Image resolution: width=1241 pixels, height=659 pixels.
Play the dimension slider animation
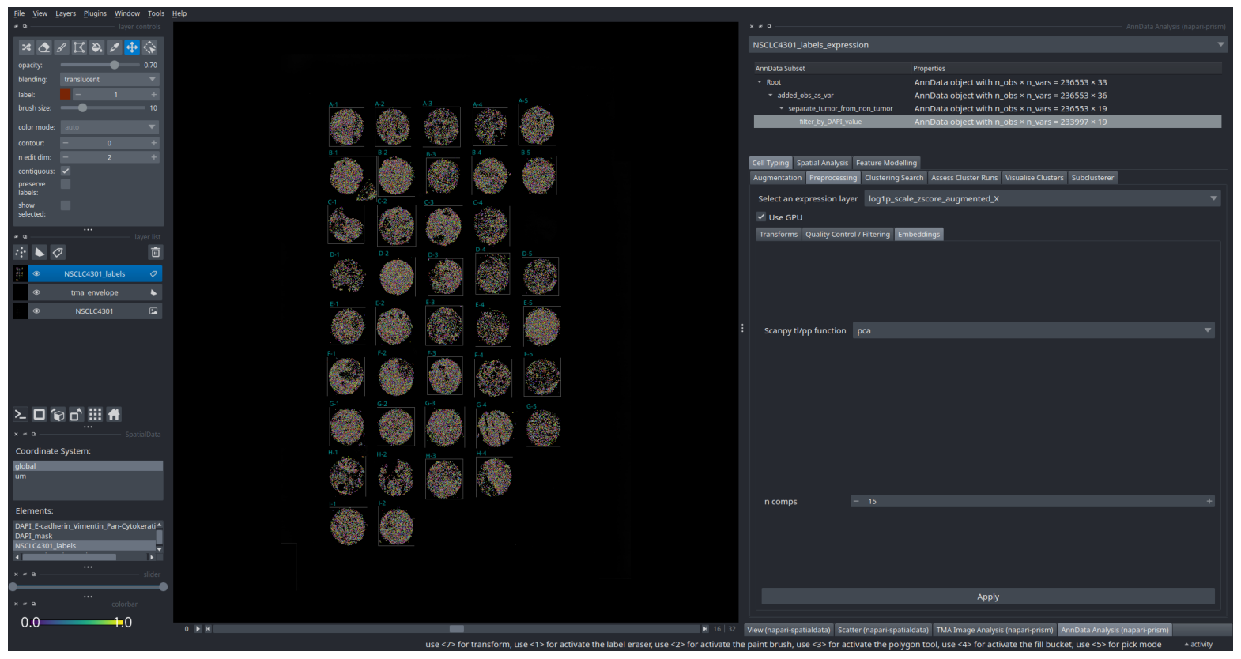point(198,629)
